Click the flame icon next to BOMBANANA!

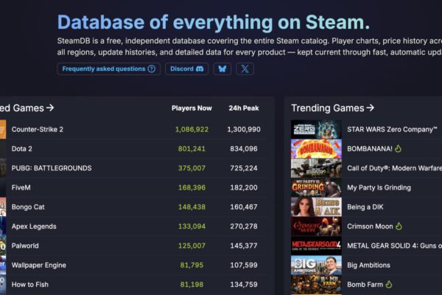(398, 148)
